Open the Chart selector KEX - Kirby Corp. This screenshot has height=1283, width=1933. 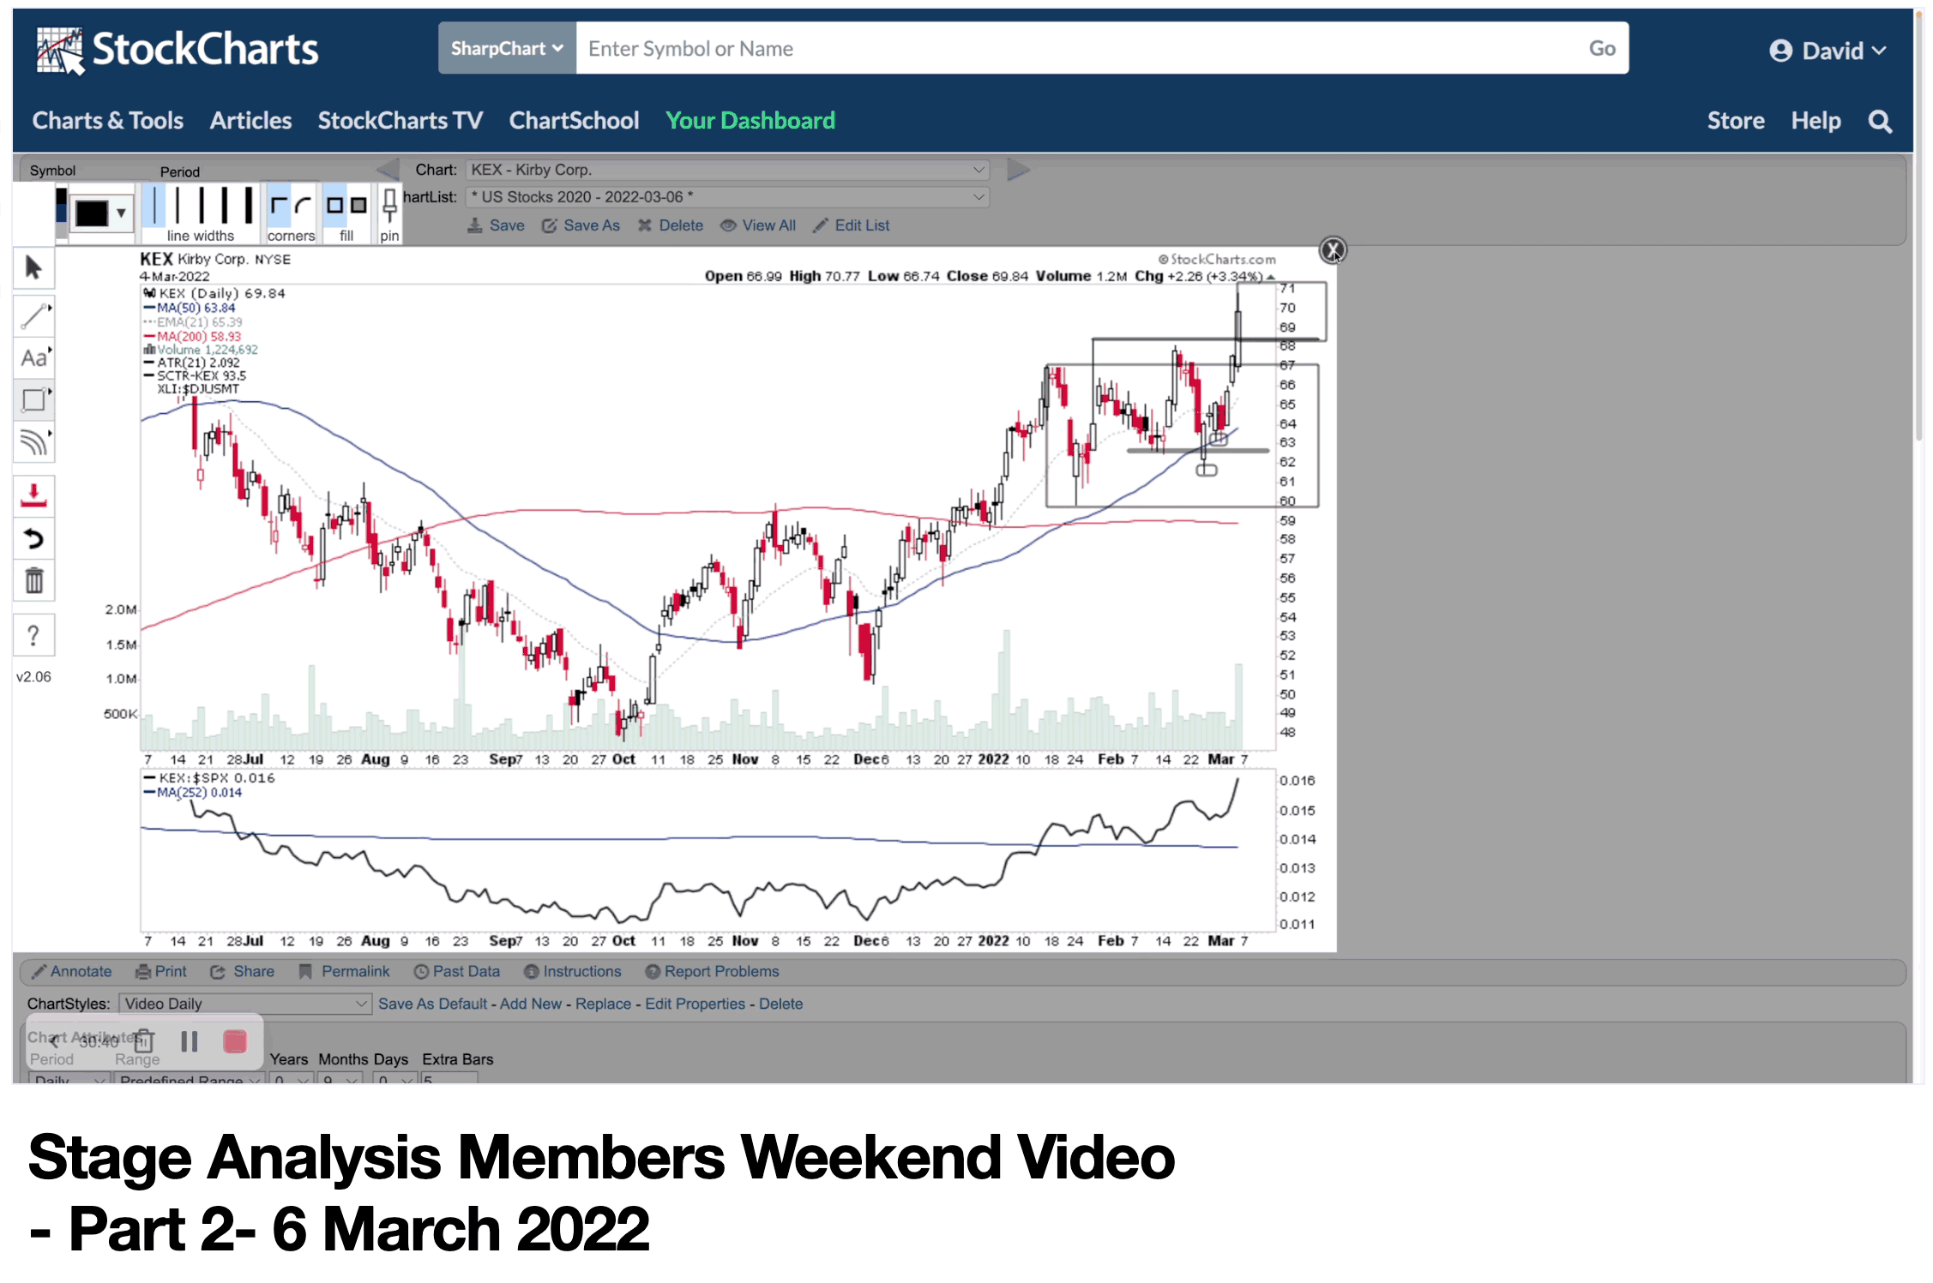point(727,170)
